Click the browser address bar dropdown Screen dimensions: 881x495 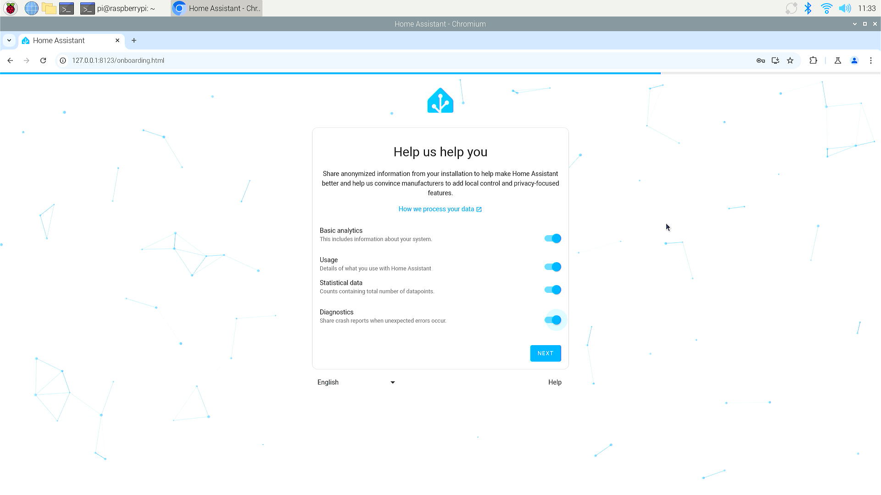coord(8,40)
